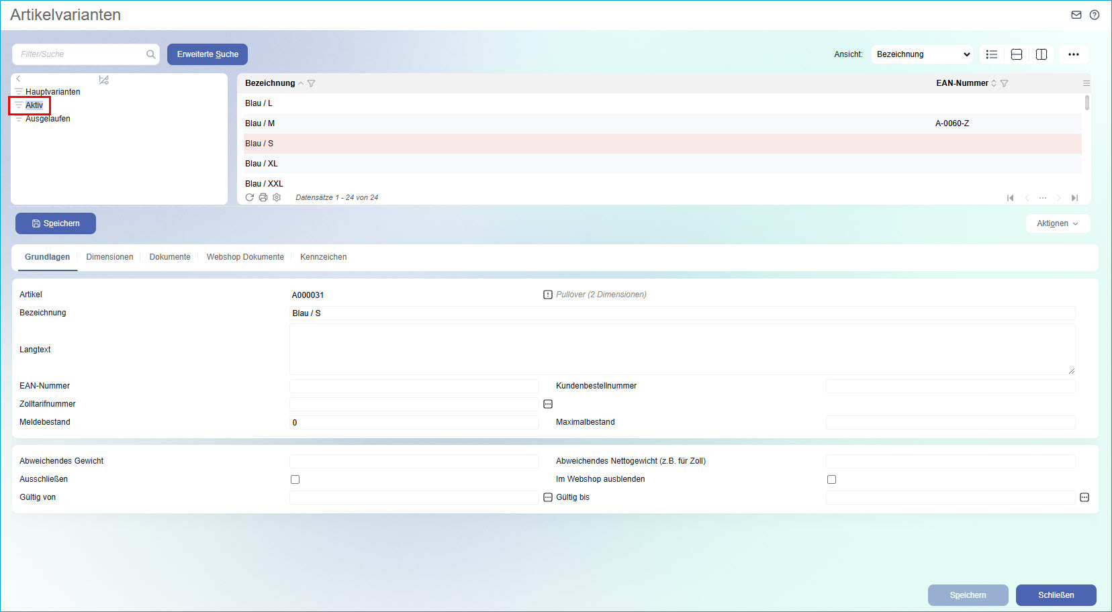Click the clear filter icon in tree panel
This screenshot has width=1112, height=612.
103,80
